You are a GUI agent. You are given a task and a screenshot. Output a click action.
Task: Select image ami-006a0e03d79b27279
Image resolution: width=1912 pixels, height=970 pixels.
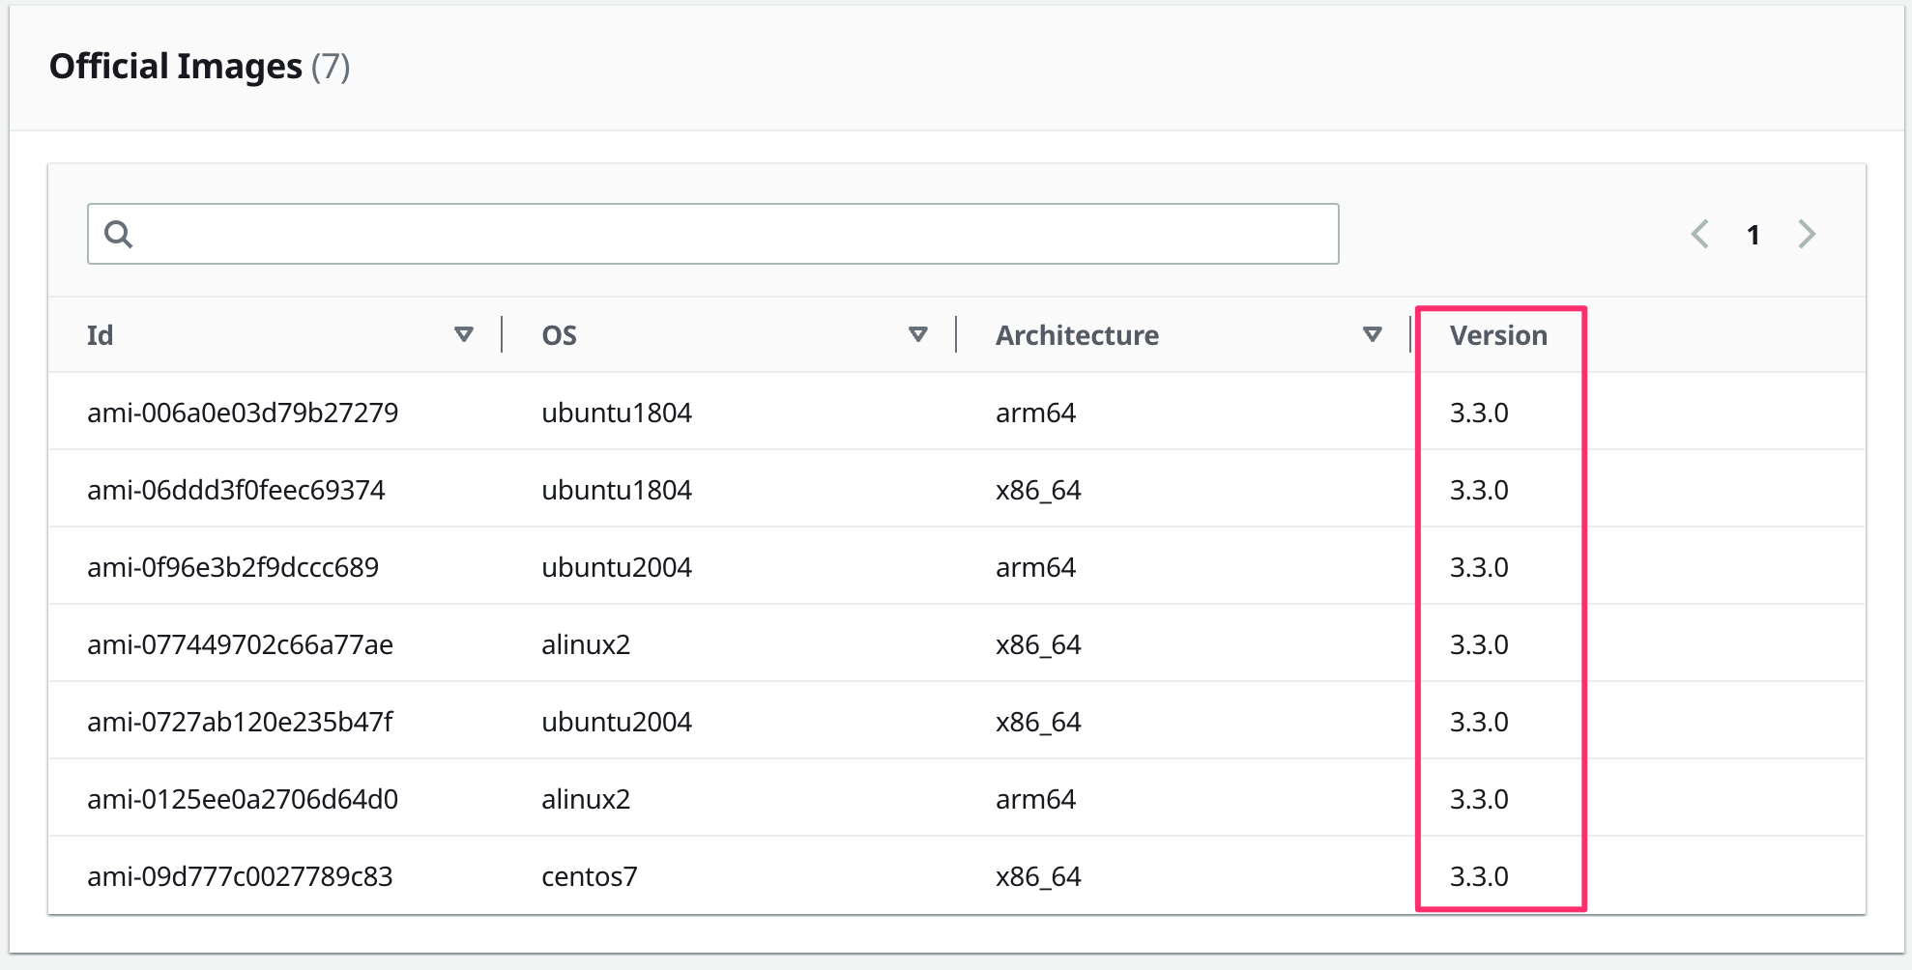pos(244,413)
